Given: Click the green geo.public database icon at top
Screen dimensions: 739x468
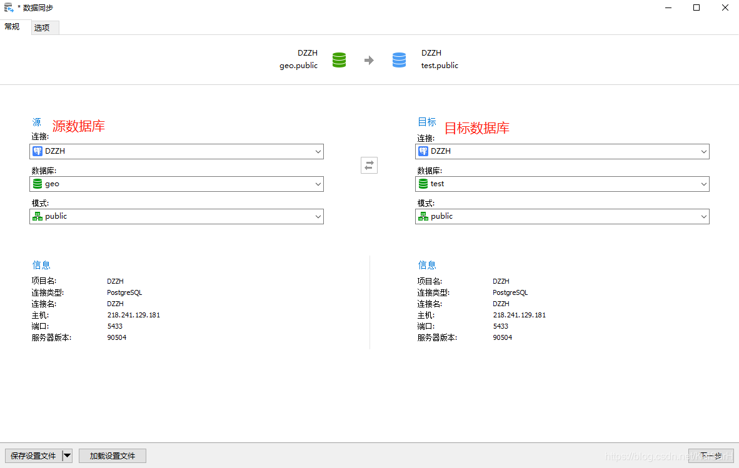Looking at the screenshot, I should click(x=339, y=59).
